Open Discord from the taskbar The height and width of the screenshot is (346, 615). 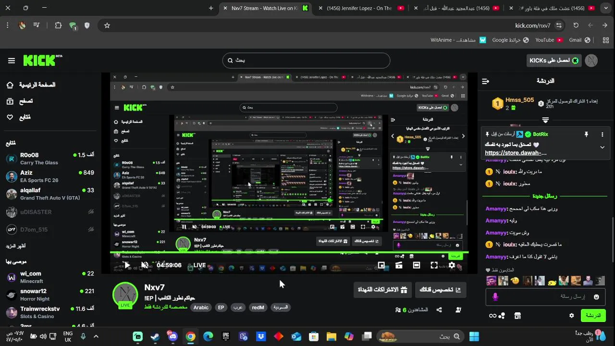[173, 336]
